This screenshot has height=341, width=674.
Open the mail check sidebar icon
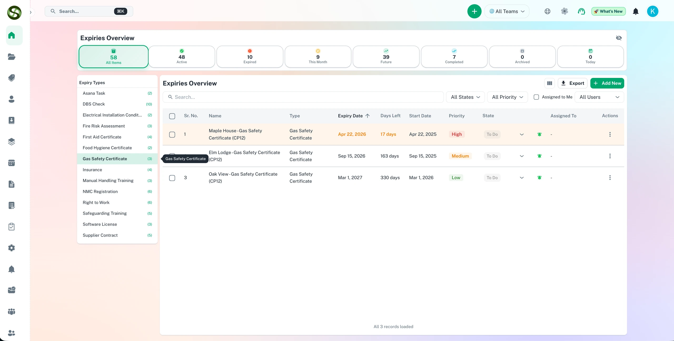(12, 290)
